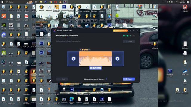191x107 pixels.
Task: Open the РУС language switcher
Action: 177,2
